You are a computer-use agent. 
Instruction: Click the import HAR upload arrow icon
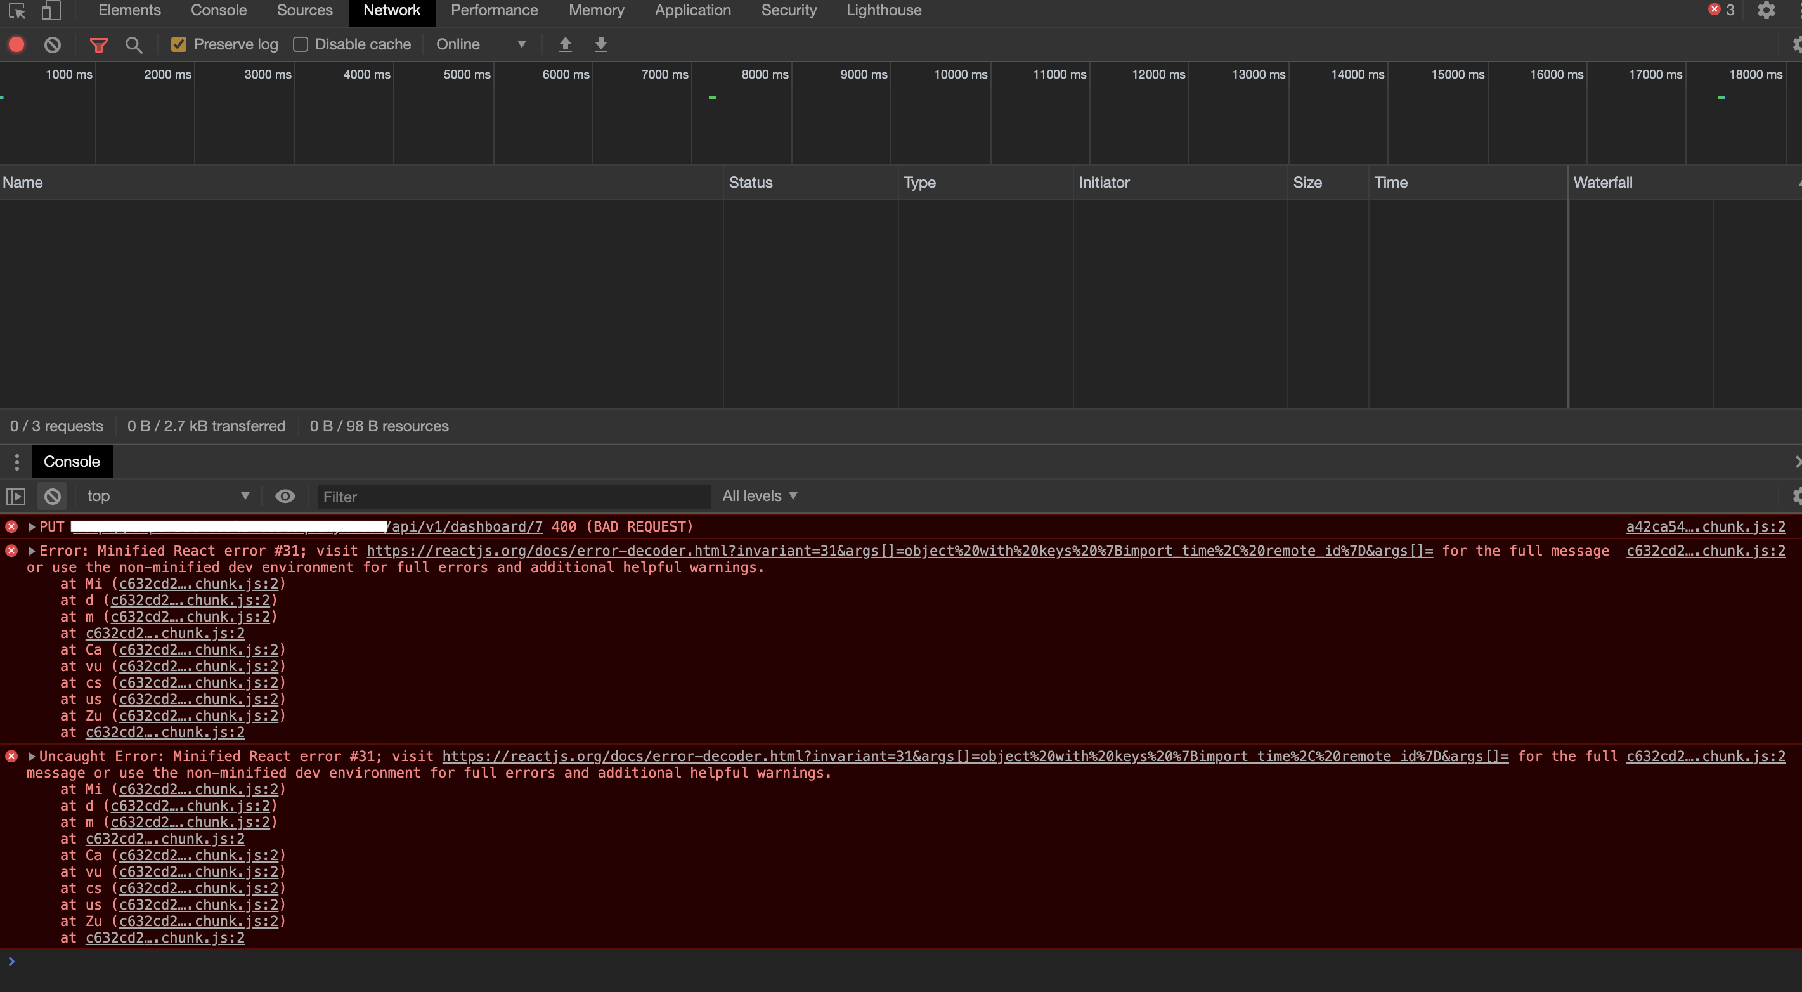tap(565, 45)
